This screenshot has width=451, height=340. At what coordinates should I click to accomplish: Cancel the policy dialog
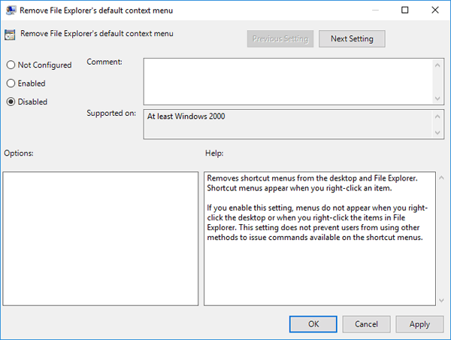[366, 323]
